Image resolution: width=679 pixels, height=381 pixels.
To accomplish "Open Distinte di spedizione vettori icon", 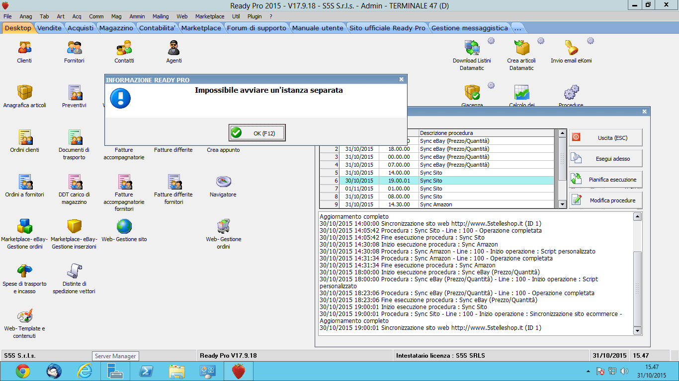I will point(74,271).
